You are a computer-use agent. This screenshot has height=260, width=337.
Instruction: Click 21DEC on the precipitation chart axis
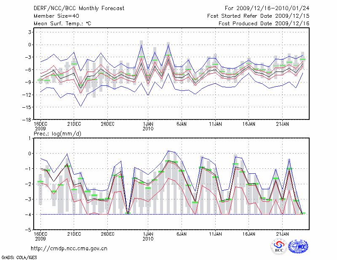(74, 234)
